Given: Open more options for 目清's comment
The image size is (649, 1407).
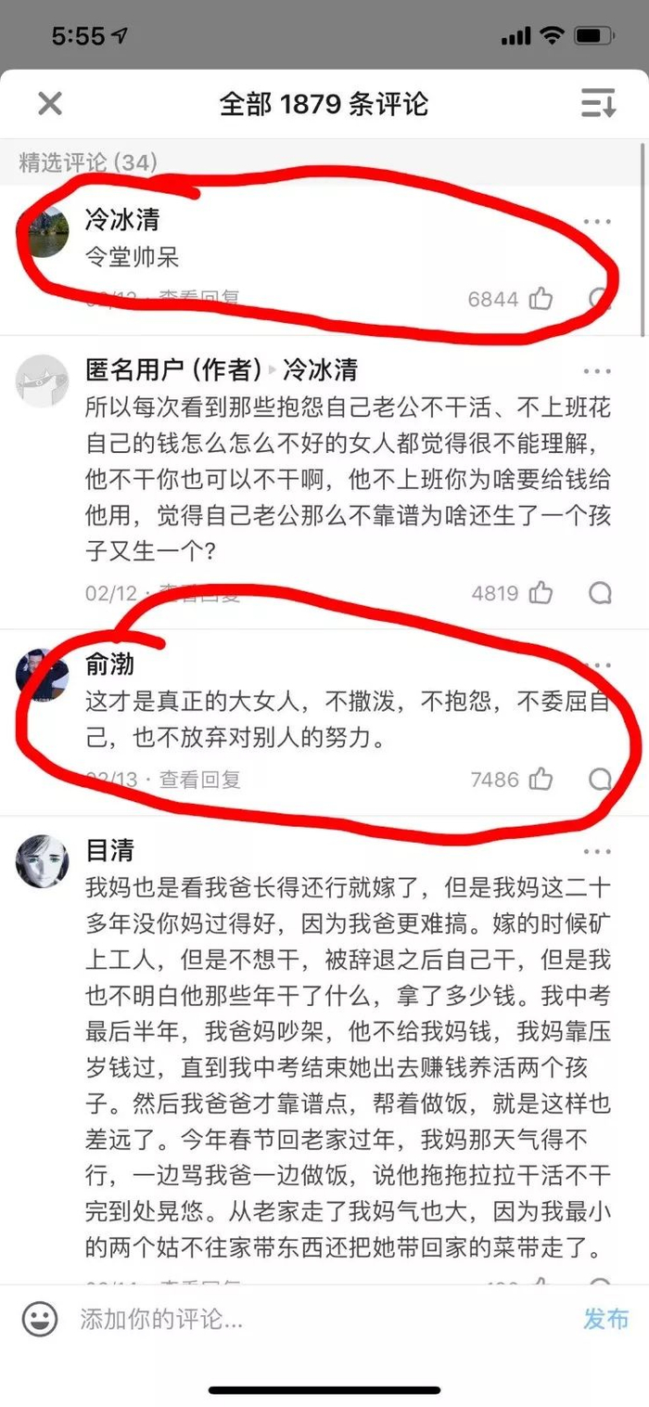Looking at the screenshot, I should [x=597, y=851].
